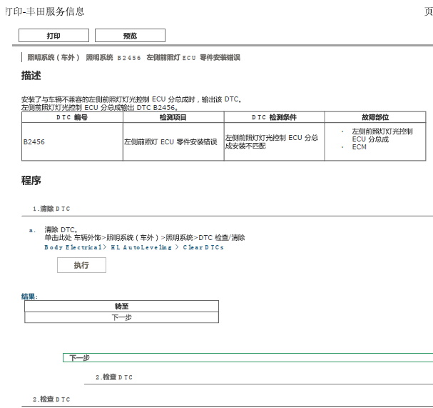Click the 预览 button
Image resolution: width=433 pixels, height=408 pixels.
click(130, 36)
